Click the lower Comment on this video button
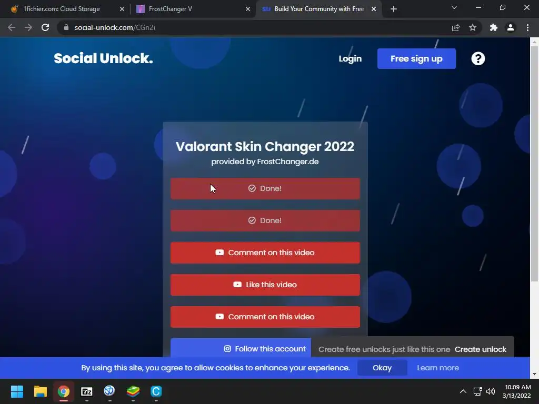This screenshot has height=404, width=539. click(x=265, y=317)
